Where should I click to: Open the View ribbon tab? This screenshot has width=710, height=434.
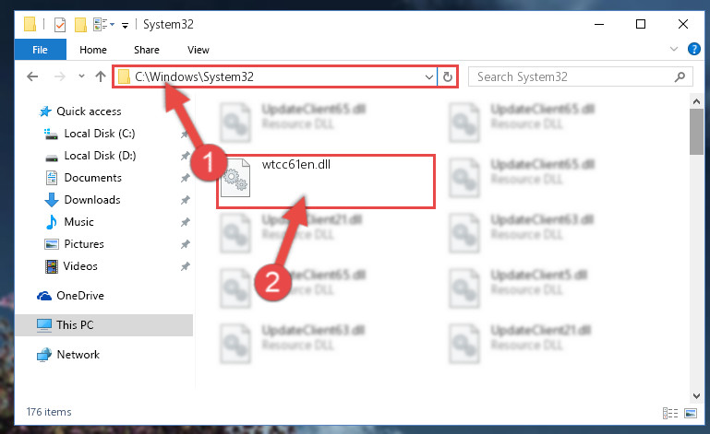click(199, 50)
